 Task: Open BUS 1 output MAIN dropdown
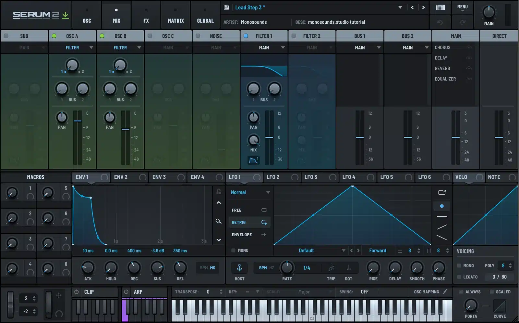click(360, 48)
